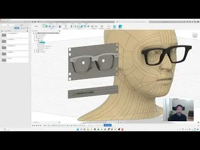200x150 pixels.
Task: Open Windows taskbar search
Action: [x=81, y=129]
